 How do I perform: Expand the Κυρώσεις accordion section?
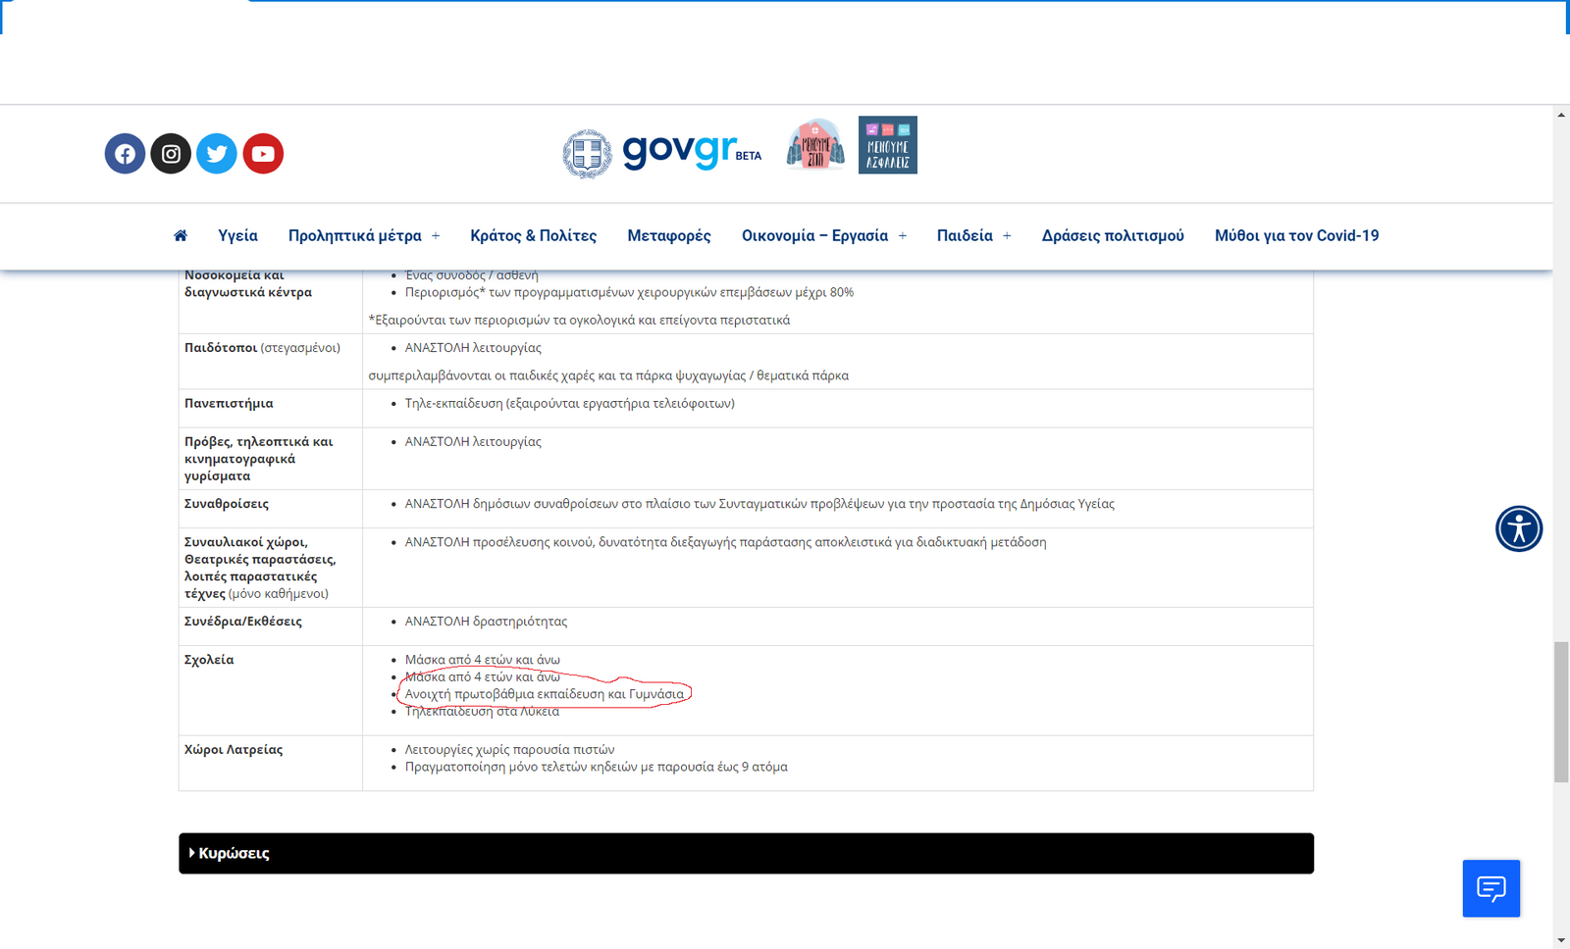coord(746,853)
